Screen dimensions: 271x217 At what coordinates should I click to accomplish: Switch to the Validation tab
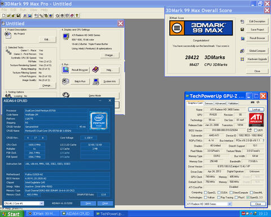[233, 103]
